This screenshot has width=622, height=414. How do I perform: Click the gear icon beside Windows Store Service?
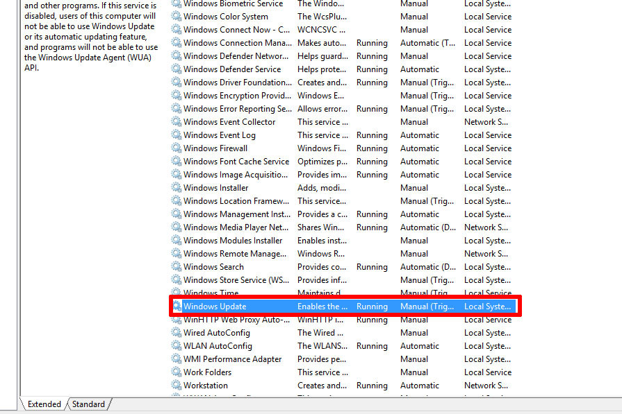(x=176, y=280)
